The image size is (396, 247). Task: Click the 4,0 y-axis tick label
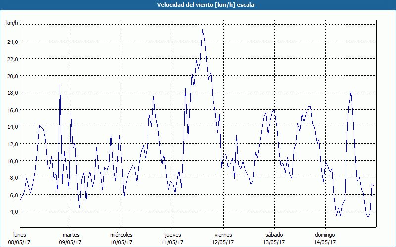pos(13,211)
